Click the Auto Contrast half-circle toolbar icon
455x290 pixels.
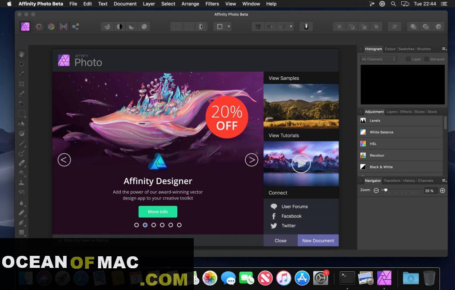tap(119, 27)
